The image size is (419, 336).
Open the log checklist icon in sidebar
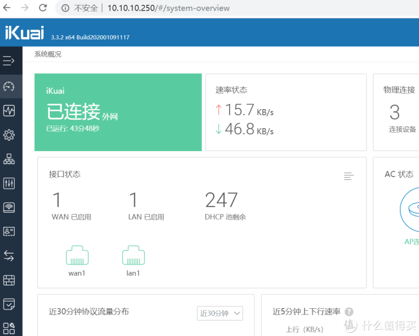(x=9, y=304)
